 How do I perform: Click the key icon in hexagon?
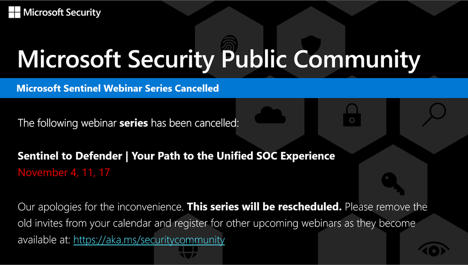click(x=393, y=183)
